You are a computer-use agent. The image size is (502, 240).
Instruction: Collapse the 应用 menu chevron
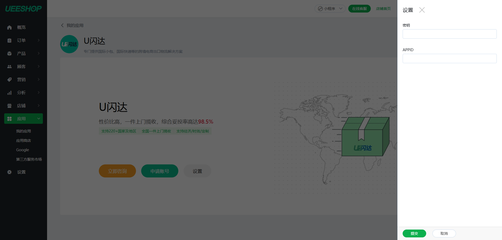(x=39, y=119)
